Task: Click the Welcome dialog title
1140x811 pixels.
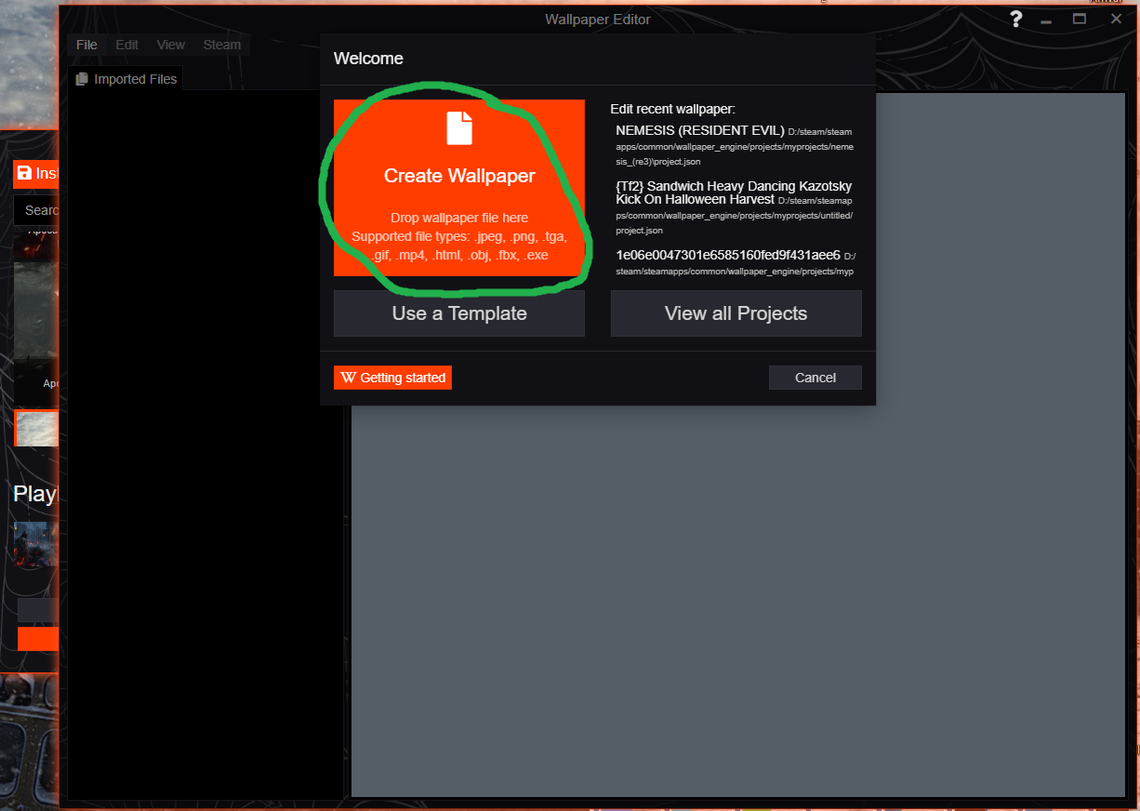Action: click(x=368, y=59)
